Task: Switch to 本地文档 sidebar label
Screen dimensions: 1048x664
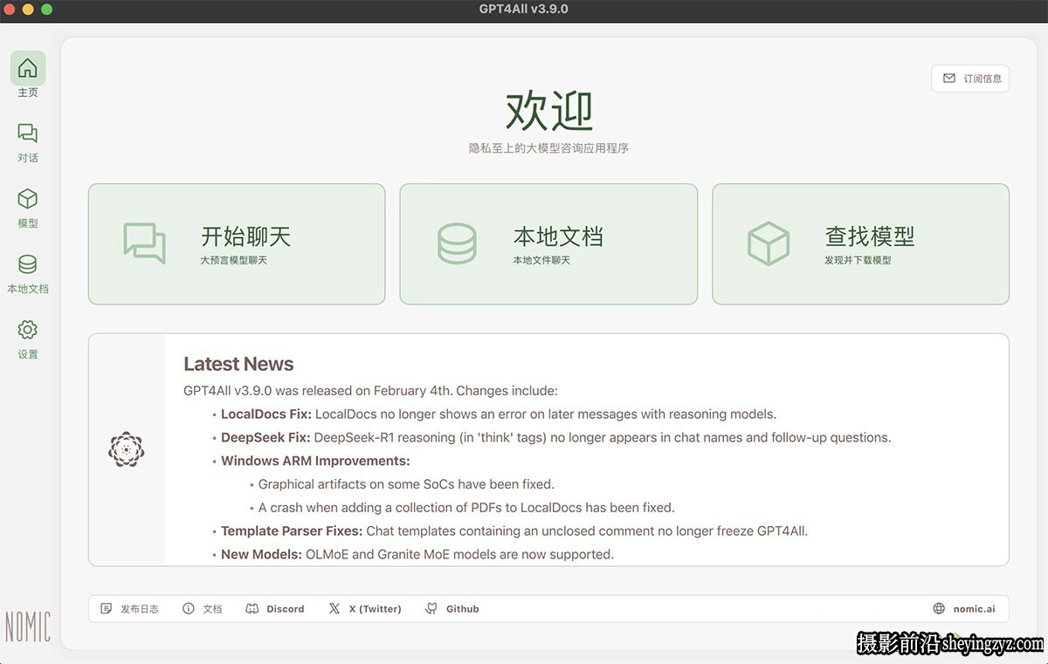Action: 28,289
